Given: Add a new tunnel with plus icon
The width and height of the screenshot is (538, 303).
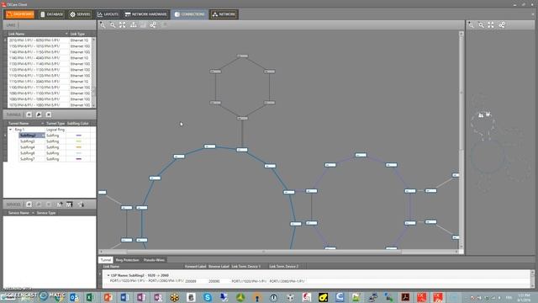Looking at the screenshot, I should click(x=29, y=114).
